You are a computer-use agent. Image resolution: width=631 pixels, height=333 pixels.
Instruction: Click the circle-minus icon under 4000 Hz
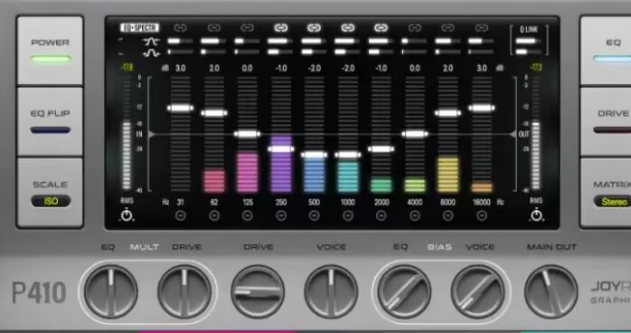(x=415, y=216)
